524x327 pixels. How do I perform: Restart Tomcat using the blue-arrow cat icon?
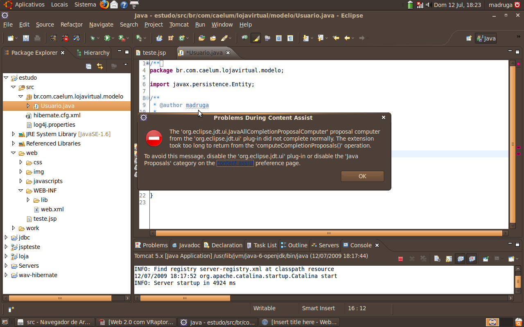point(77,38)
